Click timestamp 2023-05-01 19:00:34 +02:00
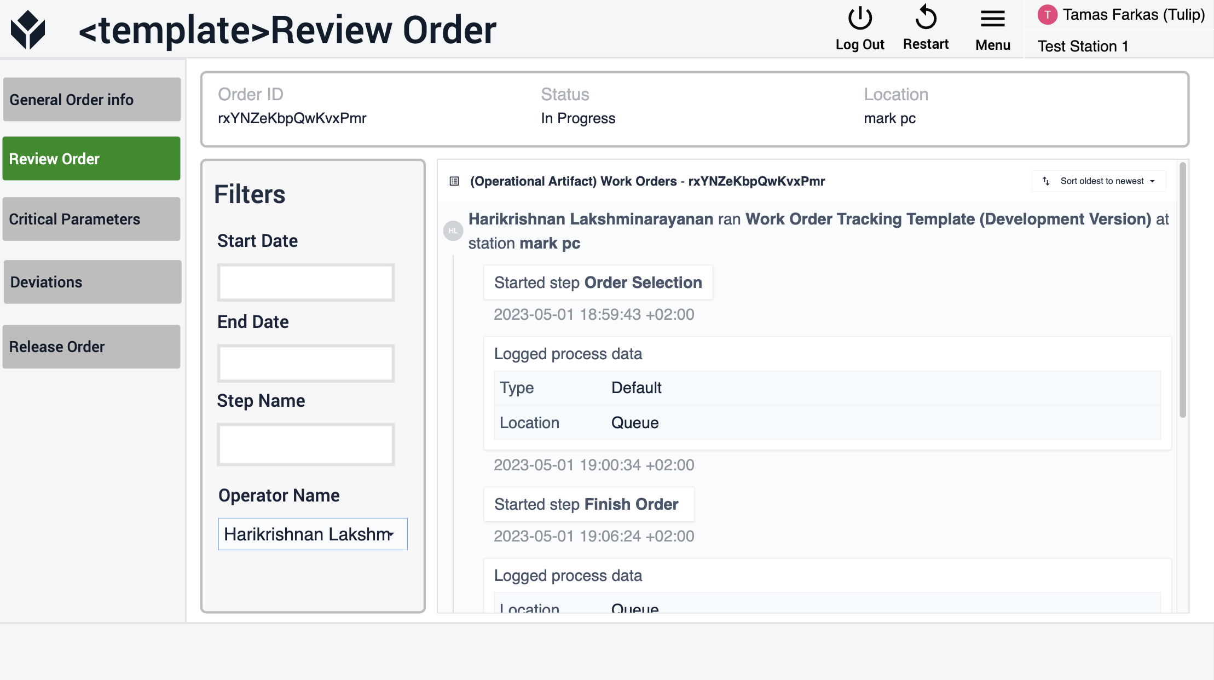This screenshot has width=1214, height=680. (594, 465)
